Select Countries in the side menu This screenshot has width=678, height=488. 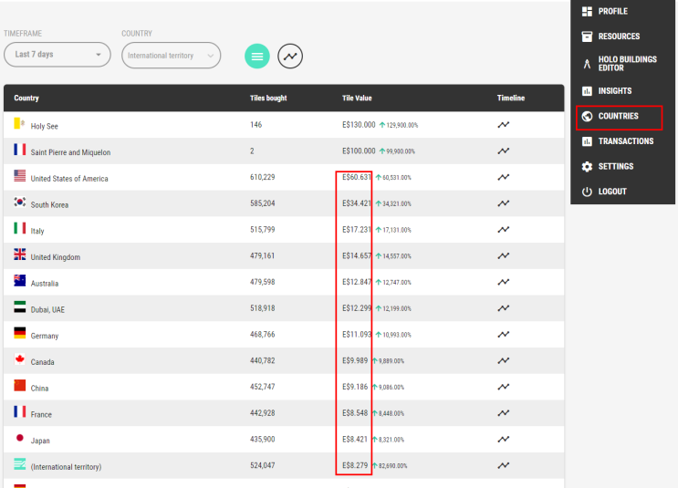point(619,117)
